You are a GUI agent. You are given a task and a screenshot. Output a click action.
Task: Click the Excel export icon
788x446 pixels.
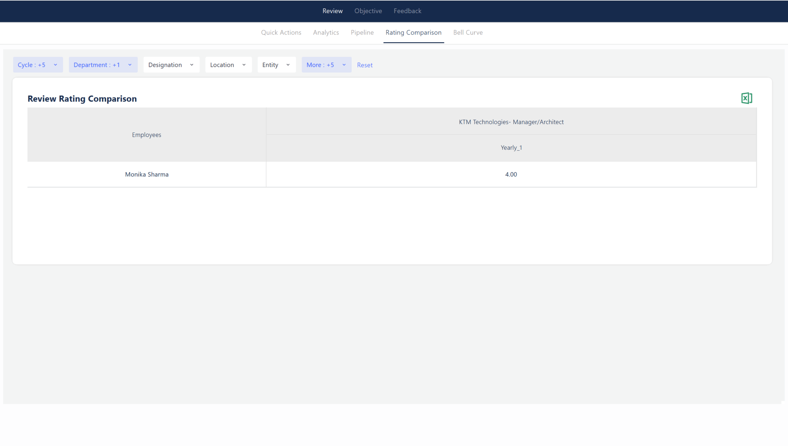[746, 98]
